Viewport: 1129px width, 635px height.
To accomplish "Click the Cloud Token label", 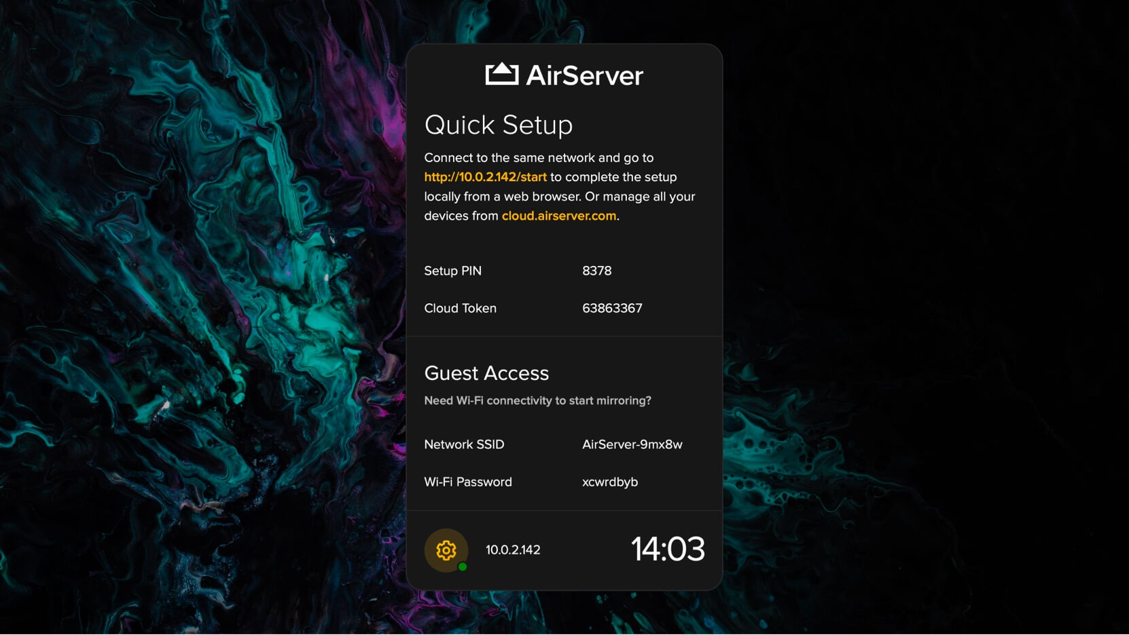I will 460,308.
